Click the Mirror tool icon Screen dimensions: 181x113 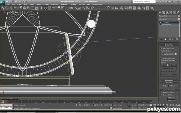click(x=113, y=8)
